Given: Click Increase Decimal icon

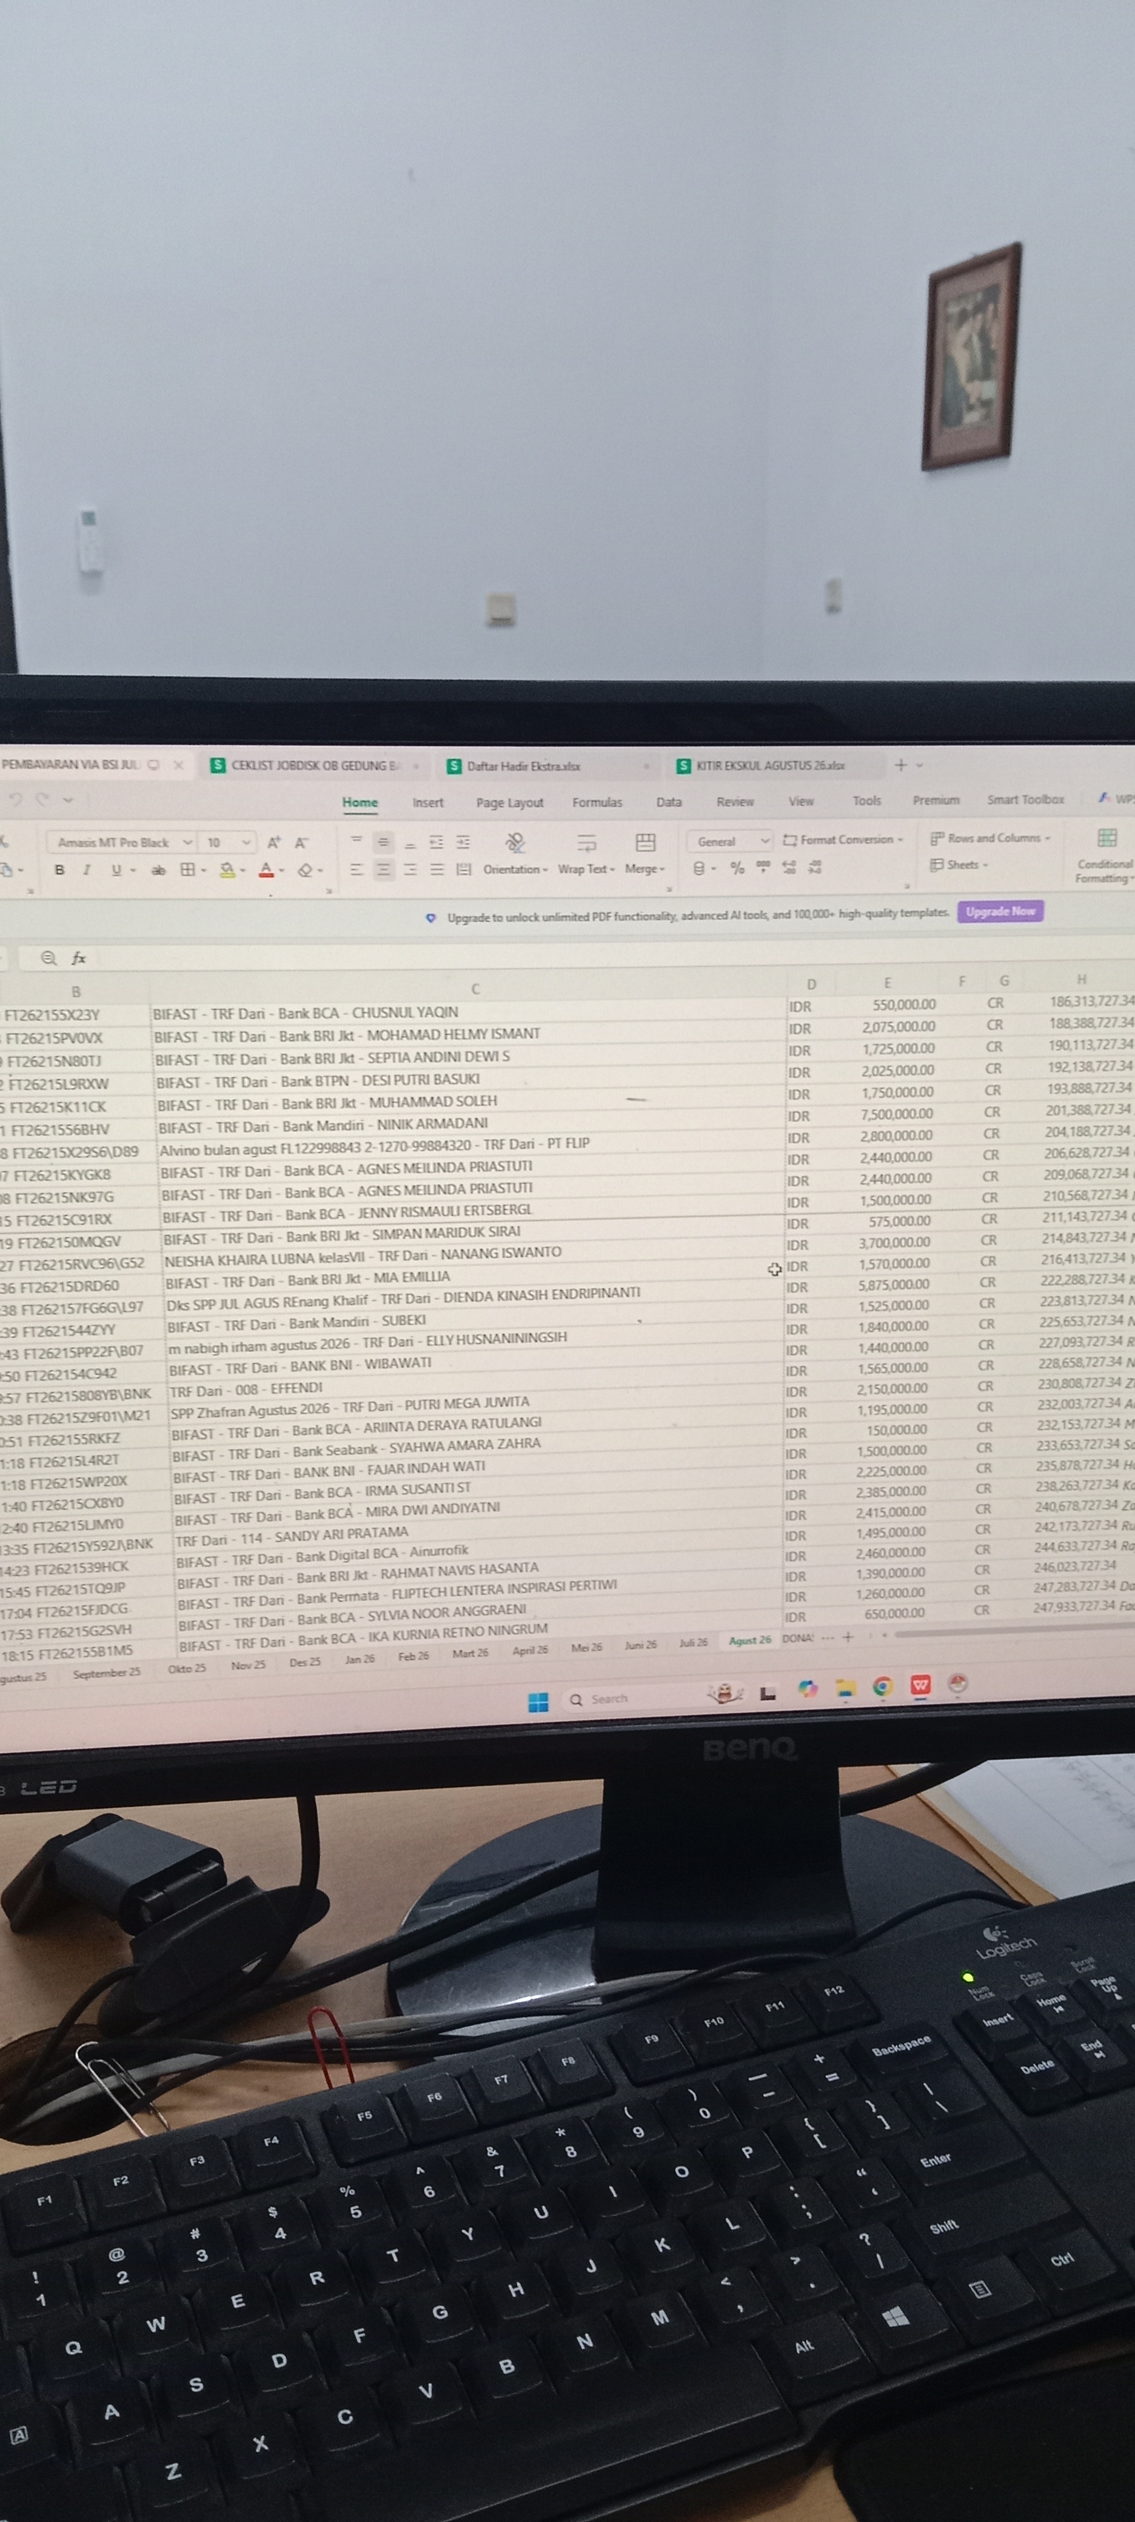Looking at the screenshot, I should tap(789, 868).
